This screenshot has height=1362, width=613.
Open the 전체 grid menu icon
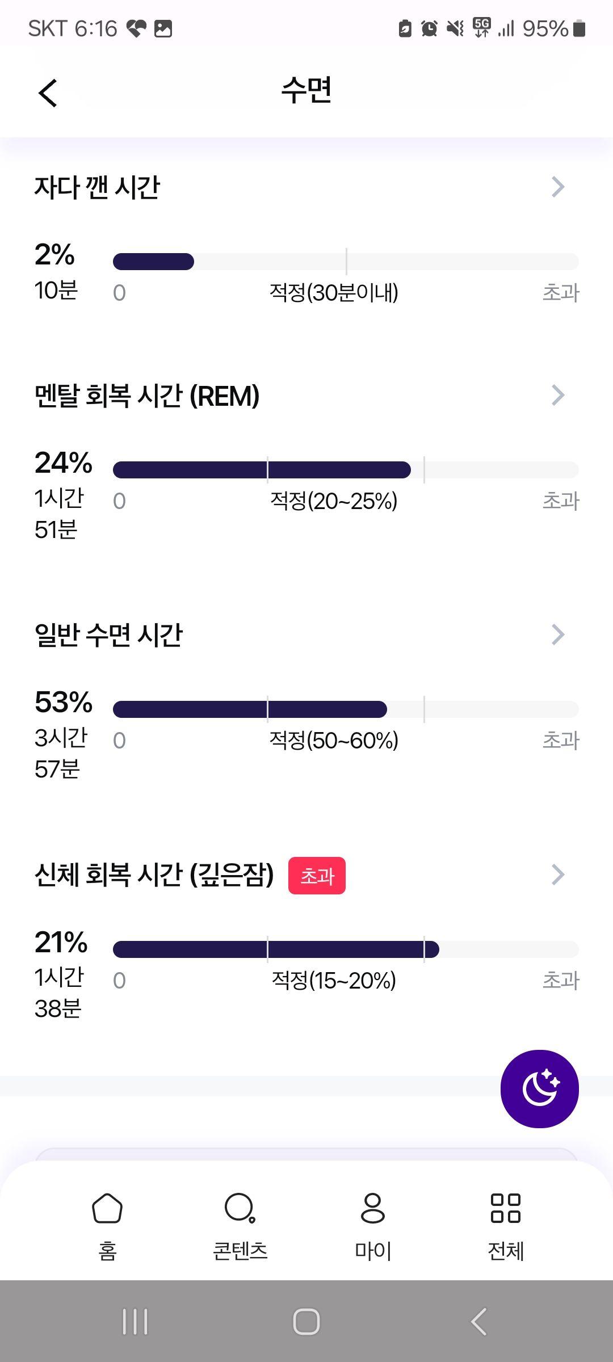506,1207
